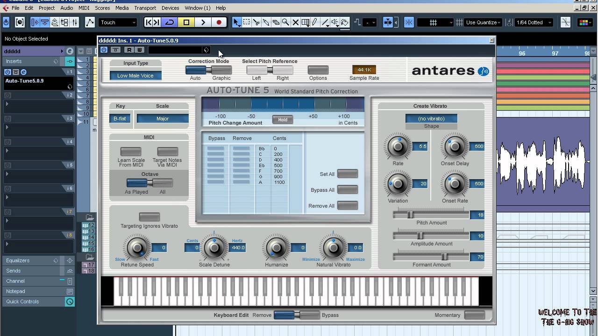Click Target Notes Via MIDI button
Screen dimensions: 598x336
coord(167,152)
